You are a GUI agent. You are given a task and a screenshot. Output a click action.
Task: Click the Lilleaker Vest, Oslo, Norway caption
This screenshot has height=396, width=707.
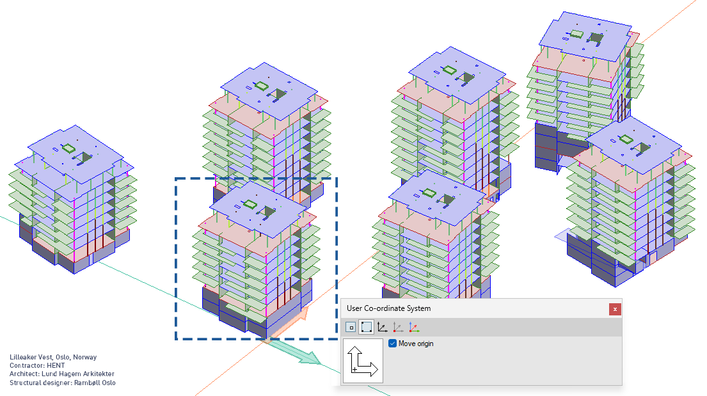click(x=53, y=358)
